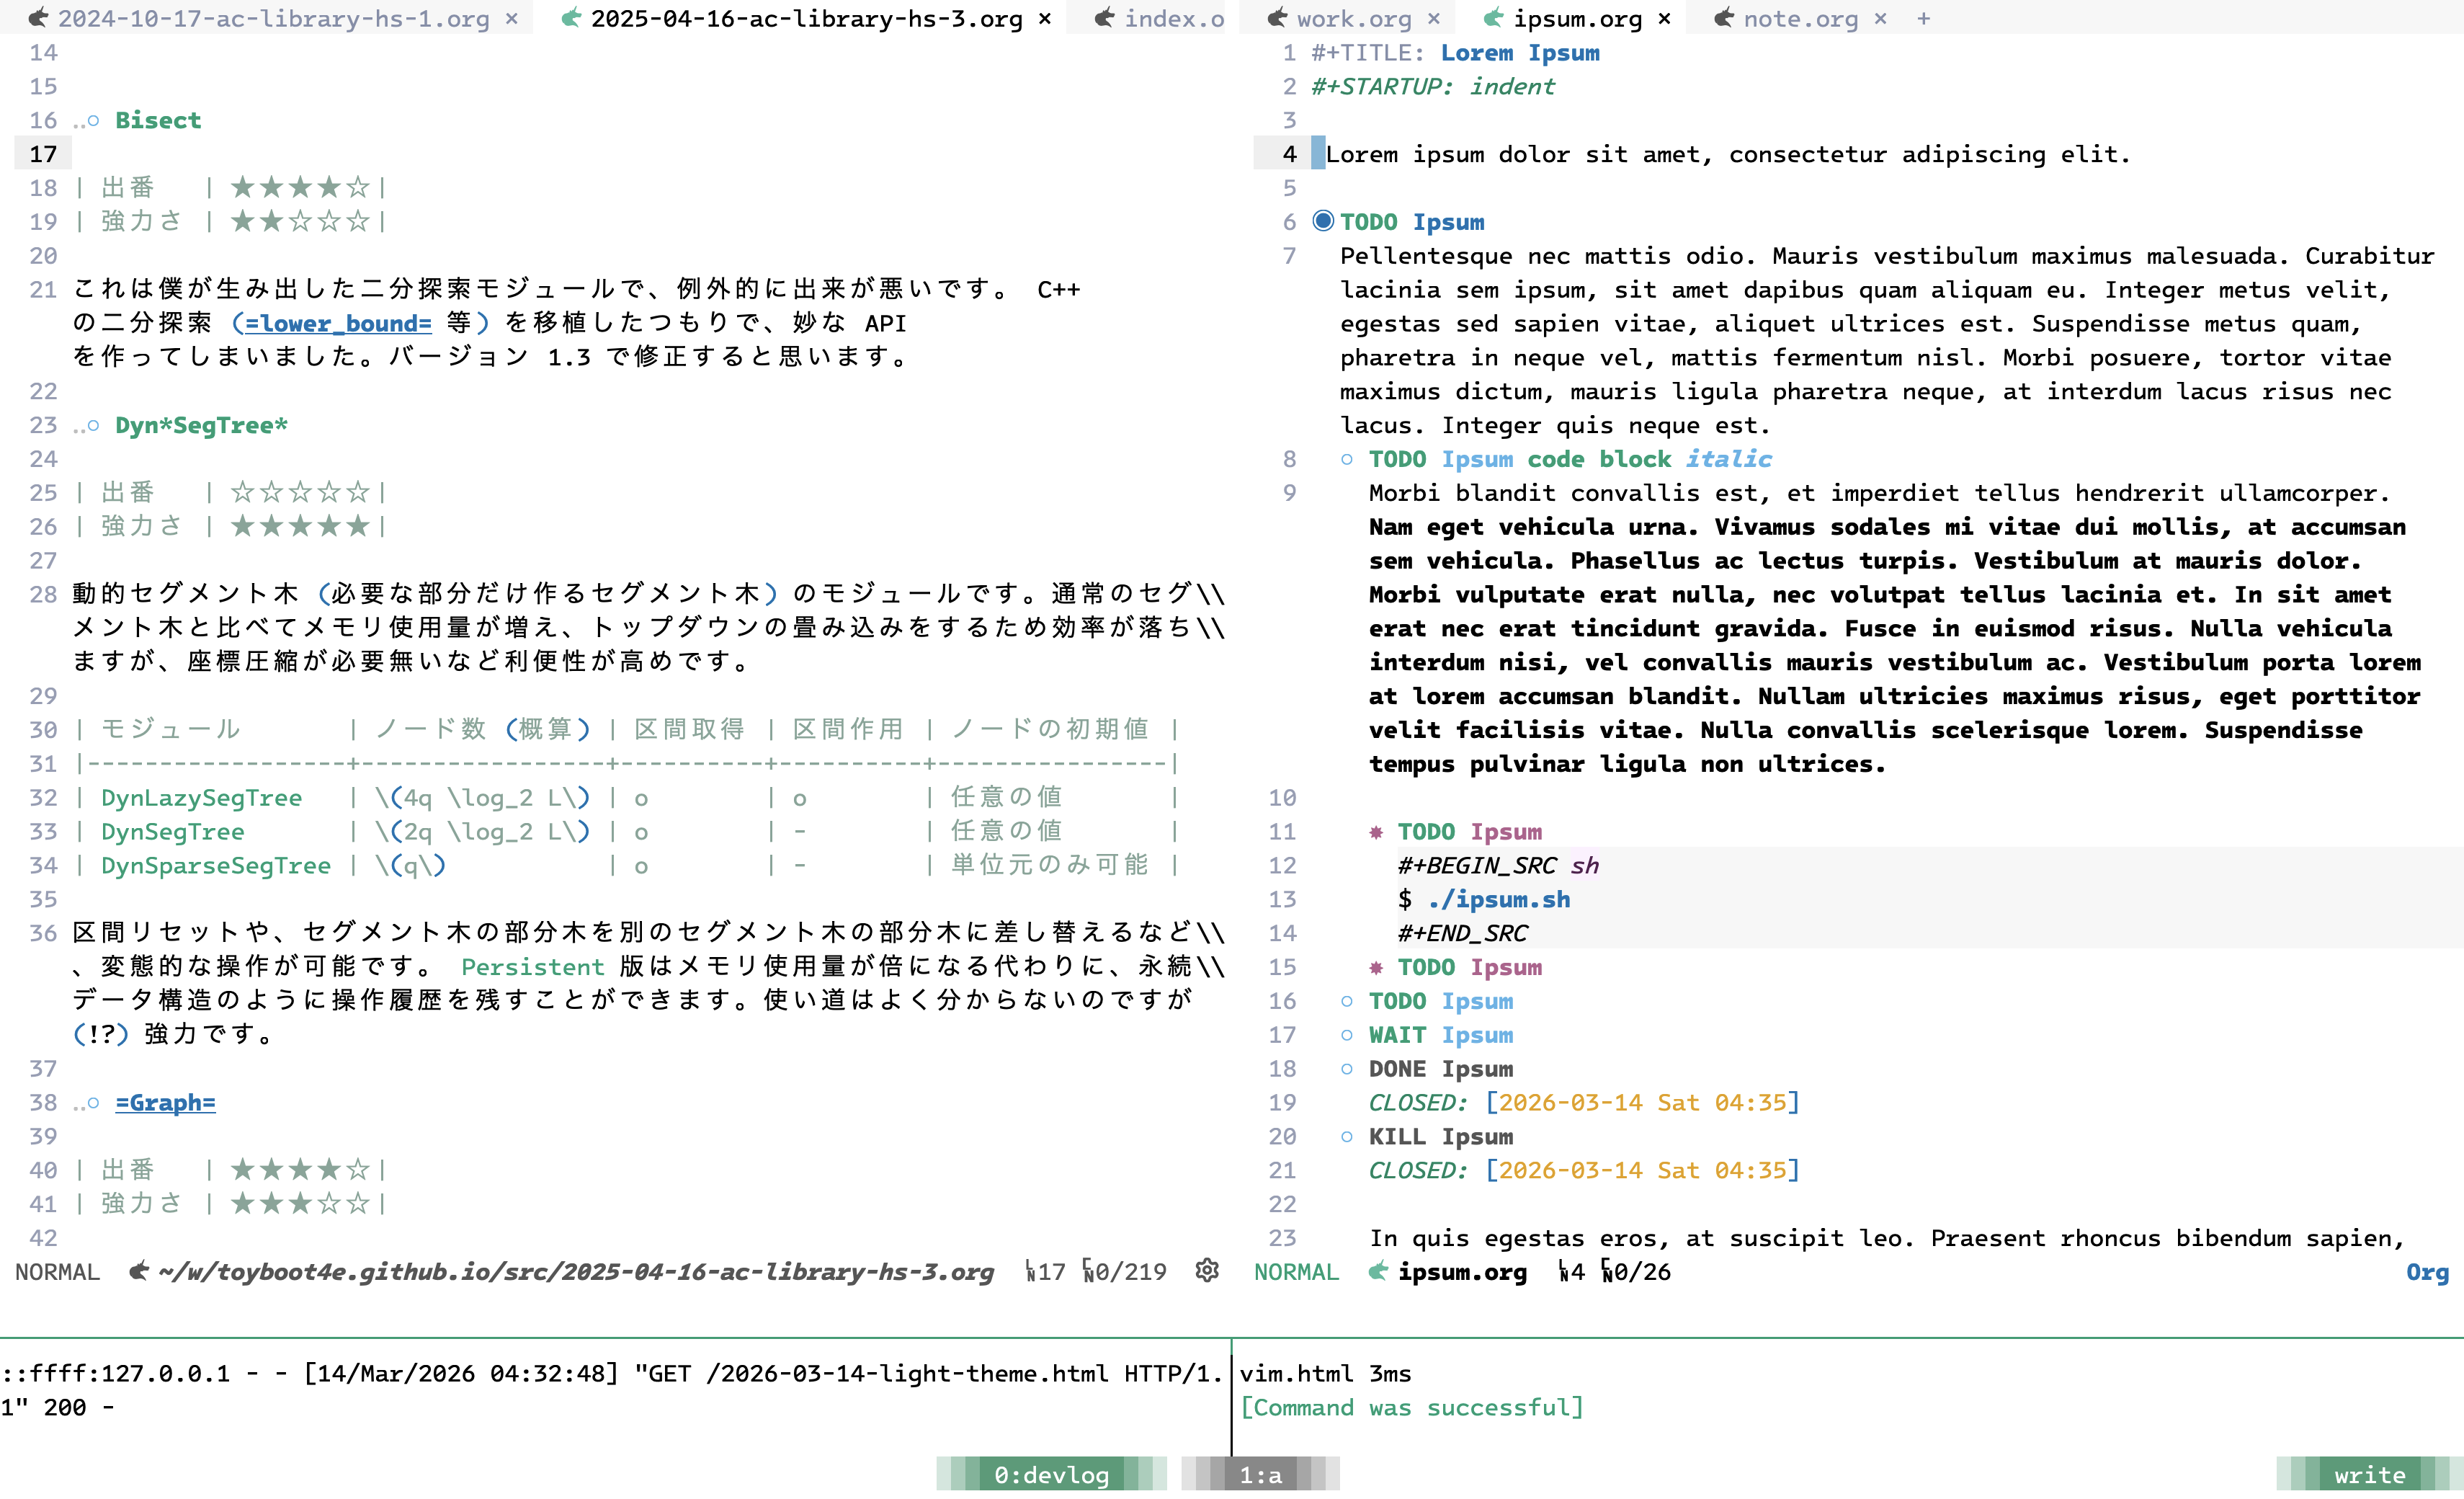Image resolution: width=2464 pixels, height=1499 pixels.
Task: Toggle the DONE keyword on the DONE Ipsum heading
Action: pos(1399,1069)
